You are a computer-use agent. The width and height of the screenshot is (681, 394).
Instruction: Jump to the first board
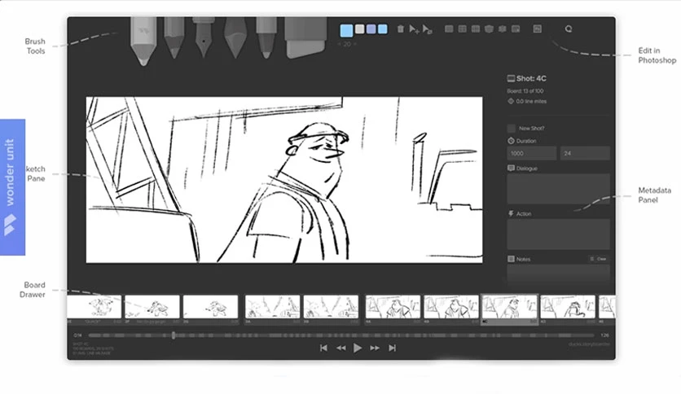pyautogui.click(x=323, y=348)
